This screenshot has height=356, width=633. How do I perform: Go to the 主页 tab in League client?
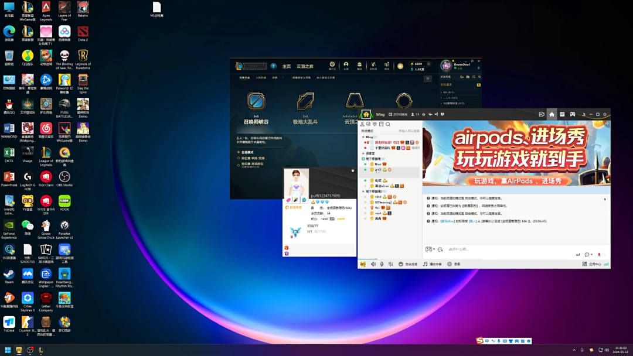pos(287,66)
